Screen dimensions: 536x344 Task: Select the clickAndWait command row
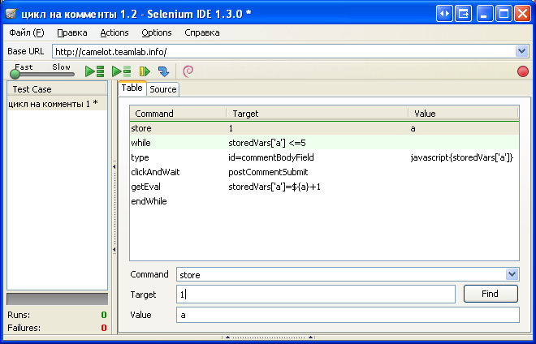[x=324, y=172]
